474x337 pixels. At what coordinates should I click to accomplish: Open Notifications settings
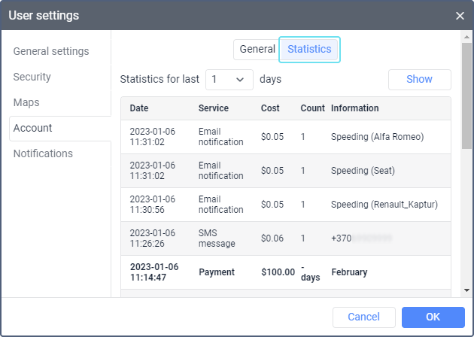tap(43, 153)
